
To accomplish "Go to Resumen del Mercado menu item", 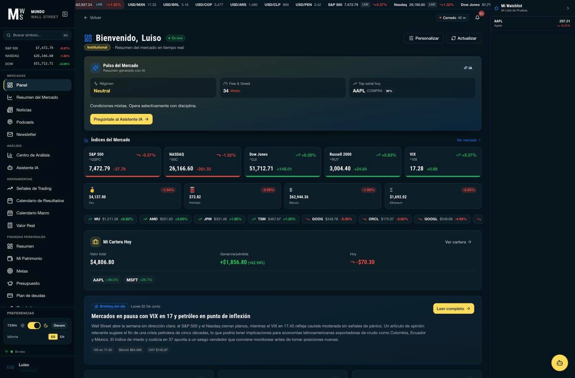I will 37,97.
